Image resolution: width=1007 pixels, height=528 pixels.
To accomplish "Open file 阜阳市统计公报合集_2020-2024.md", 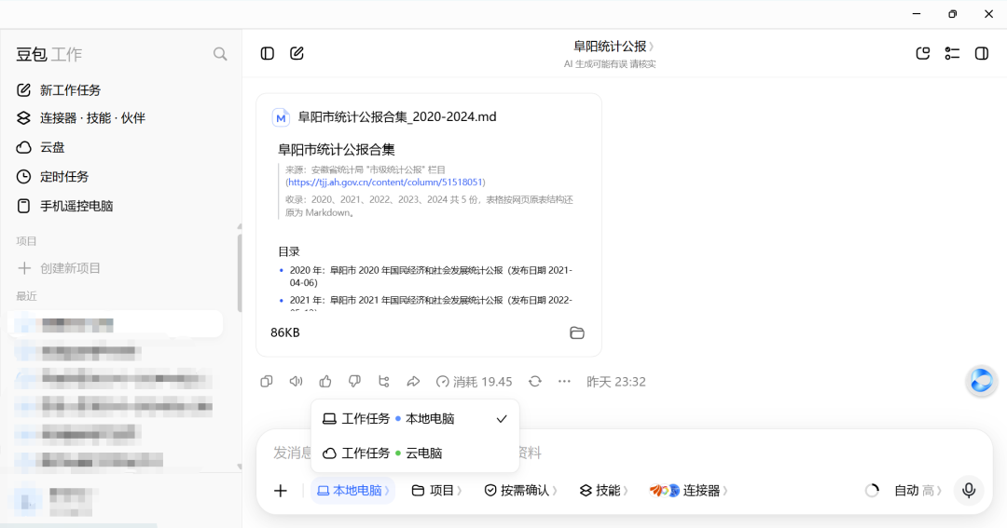I will click(x=397, y=116).
